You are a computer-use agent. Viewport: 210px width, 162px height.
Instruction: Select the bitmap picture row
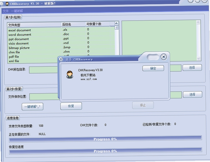[61, 47]
